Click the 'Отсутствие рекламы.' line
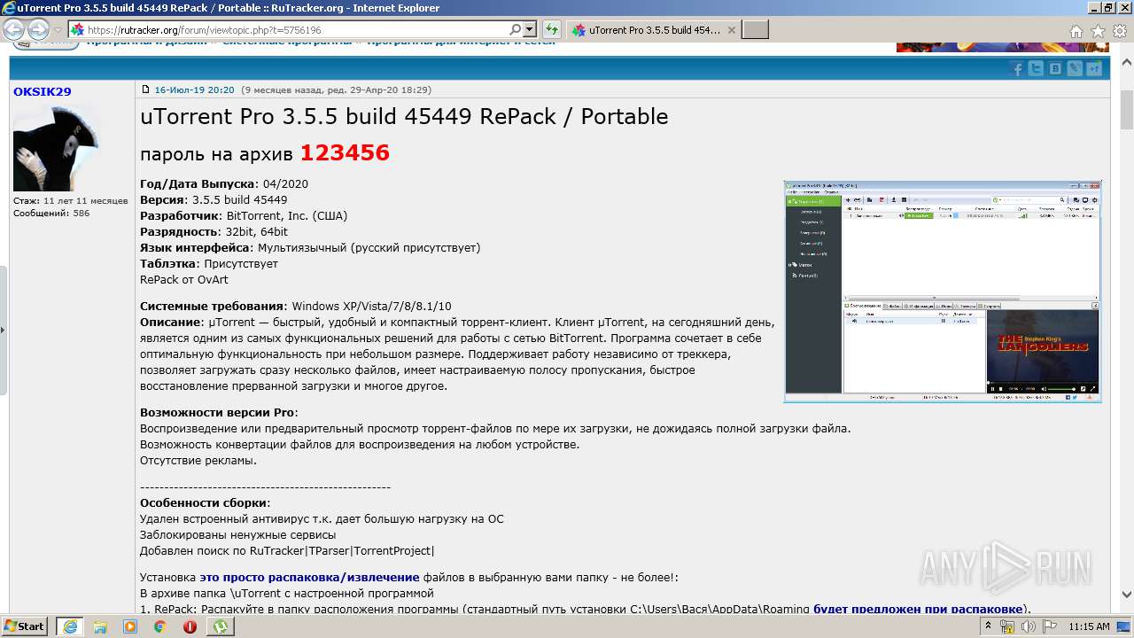 (198, 460)
